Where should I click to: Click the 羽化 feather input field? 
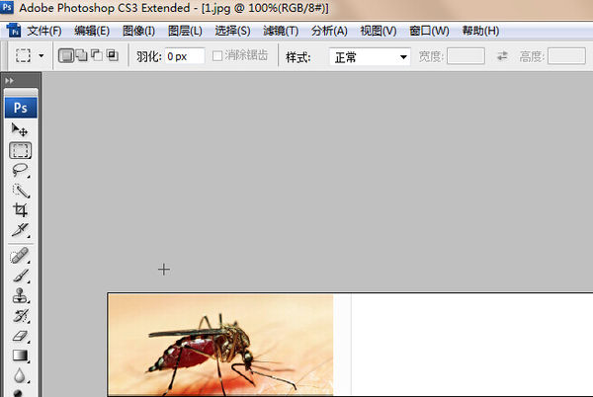pos(185,56)
